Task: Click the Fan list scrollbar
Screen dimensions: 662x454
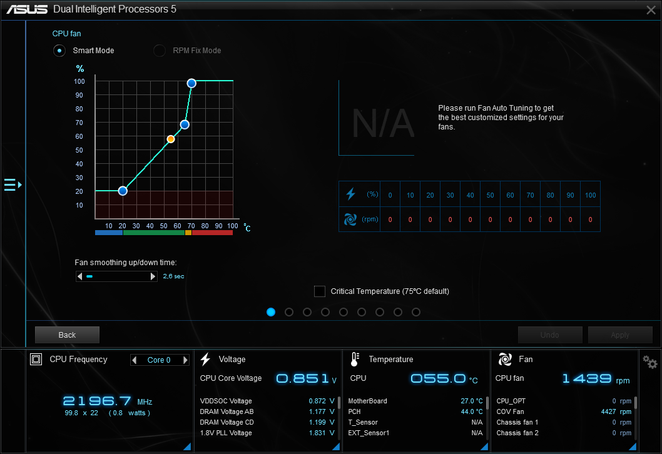Action: [635, 403]
